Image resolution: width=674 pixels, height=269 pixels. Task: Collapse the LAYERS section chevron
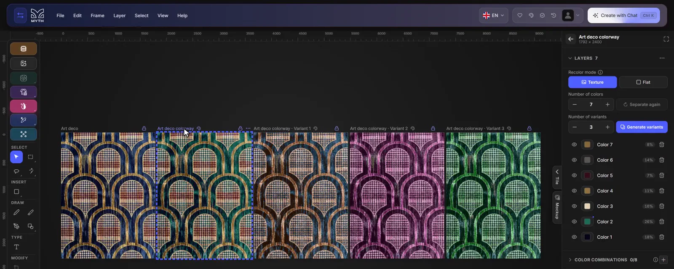tap(570, 58)
